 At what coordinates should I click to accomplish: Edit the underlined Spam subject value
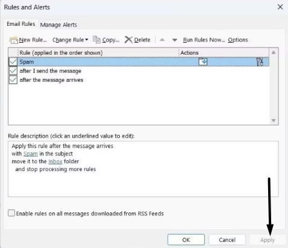[x=31, y=153]
